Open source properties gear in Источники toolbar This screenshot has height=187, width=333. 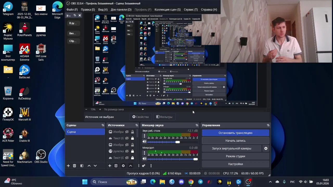coord(123,166)
